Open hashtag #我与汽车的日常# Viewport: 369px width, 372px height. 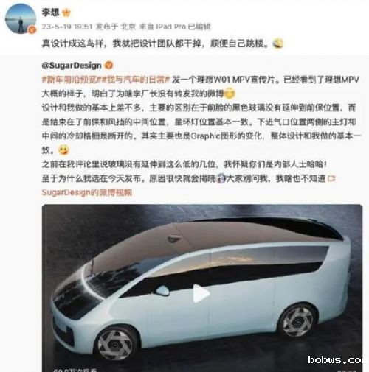[x=136, y=80]
